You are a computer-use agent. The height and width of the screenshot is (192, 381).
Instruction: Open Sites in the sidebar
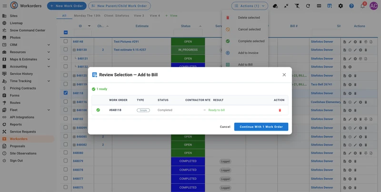[x=14, y=16]
